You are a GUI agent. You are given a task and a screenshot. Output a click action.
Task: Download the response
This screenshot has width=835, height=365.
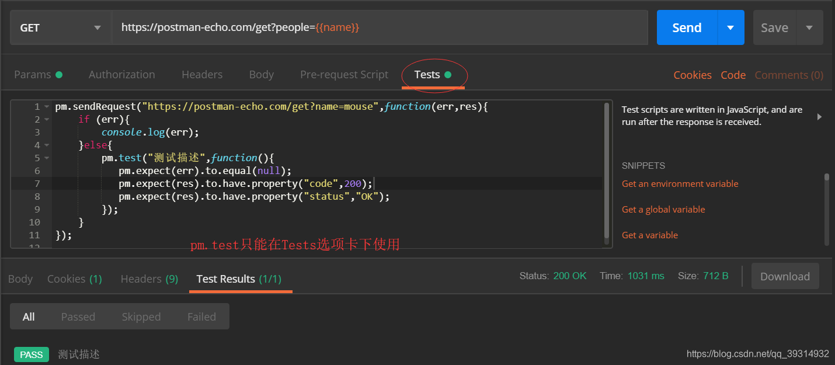pyautogui.click(x=785, y=276)
